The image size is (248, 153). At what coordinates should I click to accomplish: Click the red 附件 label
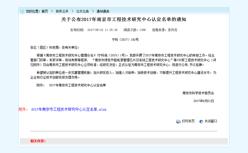pos(23,109)
